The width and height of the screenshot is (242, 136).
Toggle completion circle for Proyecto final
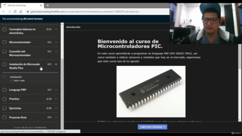pos(4,117)
